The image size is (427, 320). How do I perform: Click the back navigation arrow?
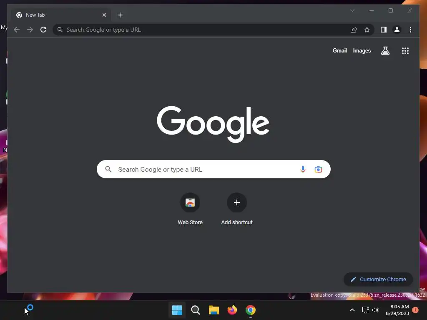click(17, 30)
